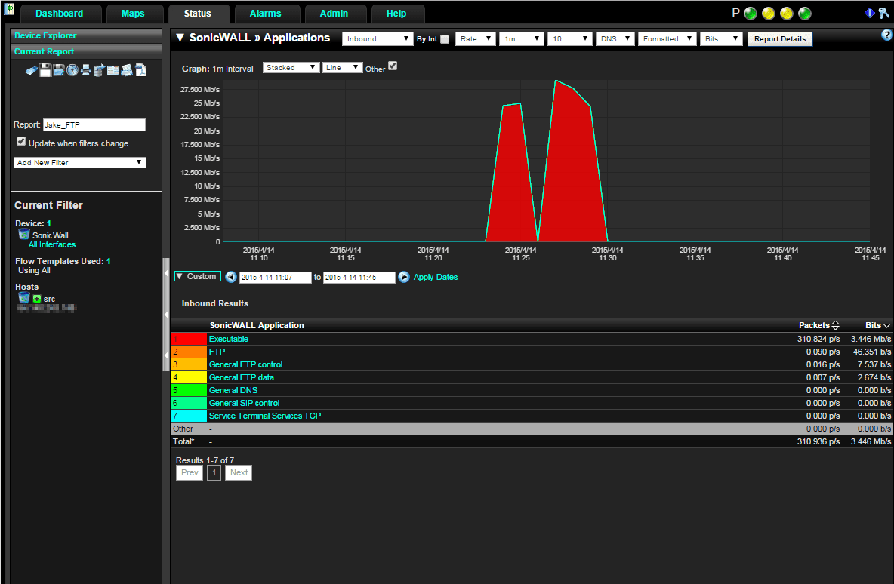Open the Line graph style dropdown

tap(342, 67)
